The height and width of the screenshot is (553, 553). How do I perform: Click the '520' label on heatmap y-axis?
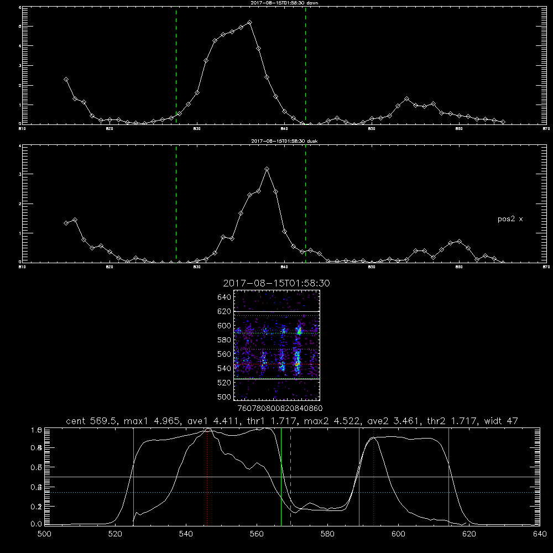[x=225, y=383]
